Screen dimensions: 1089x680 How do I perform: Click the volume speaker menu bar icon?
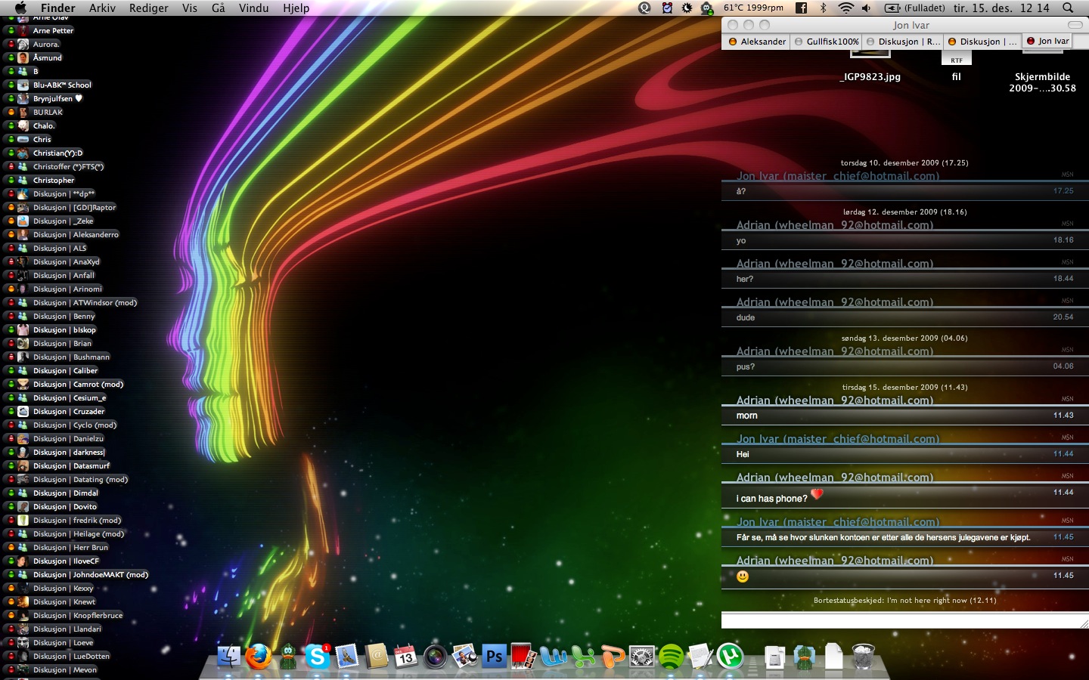tap(866, 8)
